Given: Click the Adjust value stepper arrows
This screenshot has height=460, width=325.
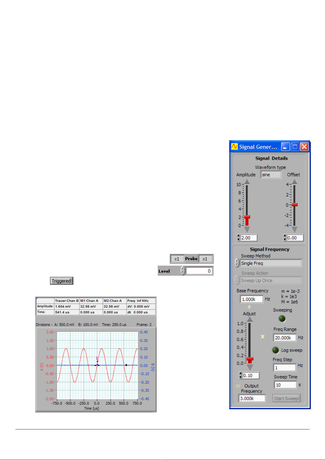Looking at the screenshot, I should (240, 375).
